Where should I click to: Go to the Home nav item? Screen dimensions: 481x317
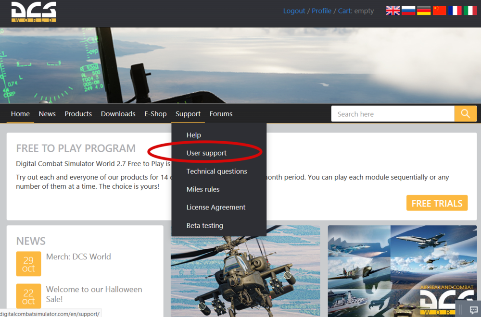pos(20,114)
